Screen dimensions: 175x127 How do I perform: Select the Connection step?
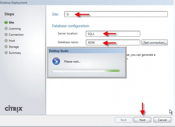(x=16, y=35)
